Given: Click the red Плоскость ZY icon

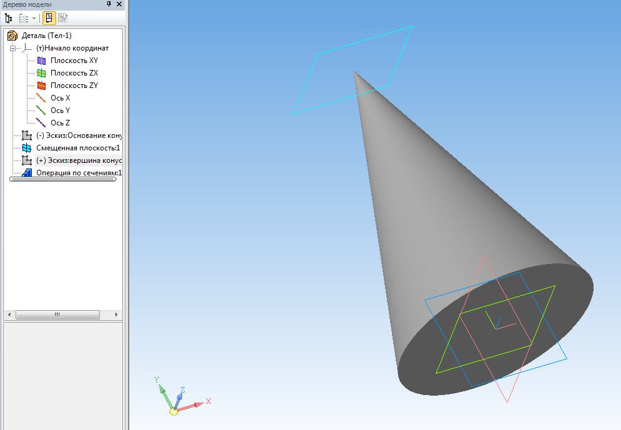Looking at the screenshot, I should (41, 86).
